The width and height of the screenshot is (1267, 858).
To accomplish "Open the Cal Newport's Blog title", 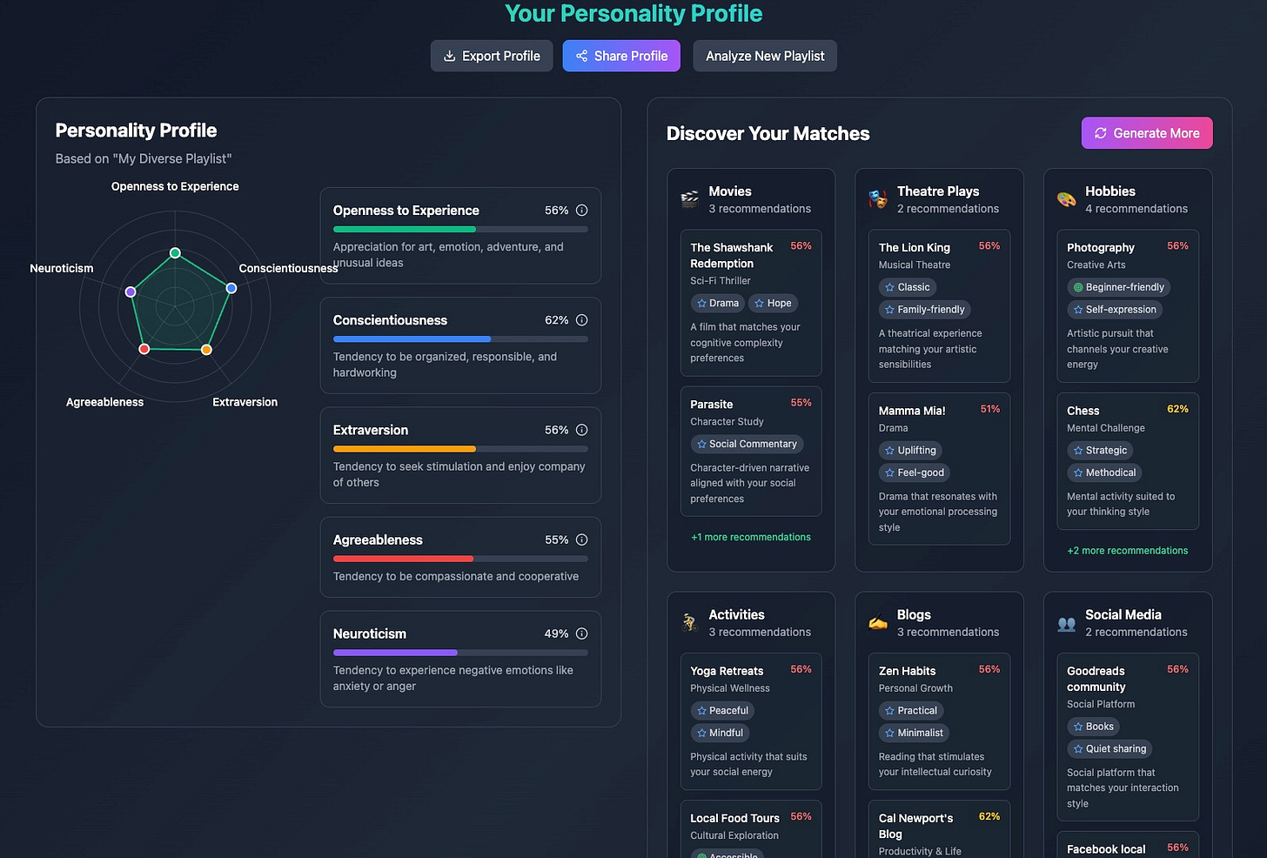I will [x=916, y=827].
